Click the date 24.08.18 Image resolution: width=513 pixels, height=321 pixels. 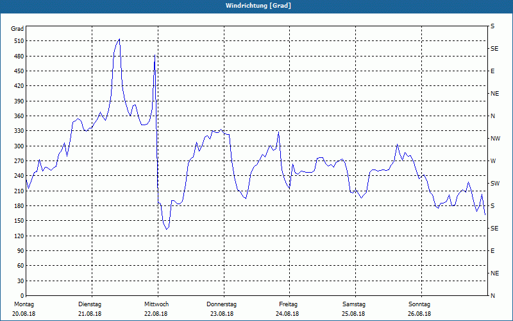tap(287, 314)
